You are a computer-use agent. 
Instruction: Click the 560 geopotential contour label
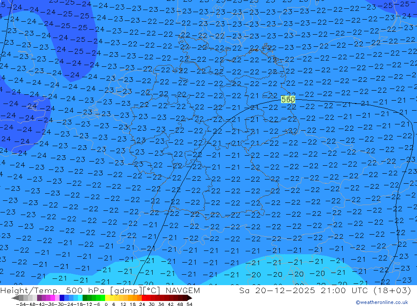click(288, 100)
